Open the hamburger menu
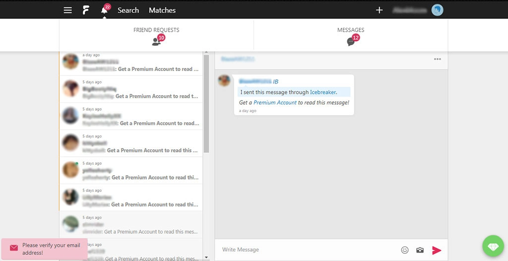Viewport: 508px width, 261px height. 68,10
